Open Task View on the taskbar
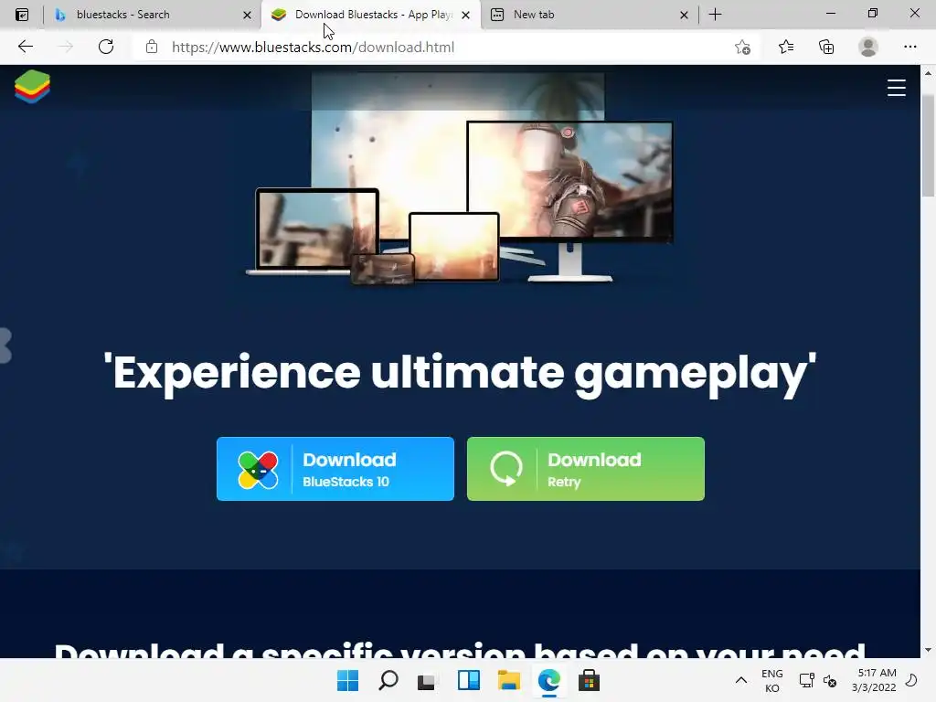The width and height of the screenshot is (936, 702). pos(428,680)
